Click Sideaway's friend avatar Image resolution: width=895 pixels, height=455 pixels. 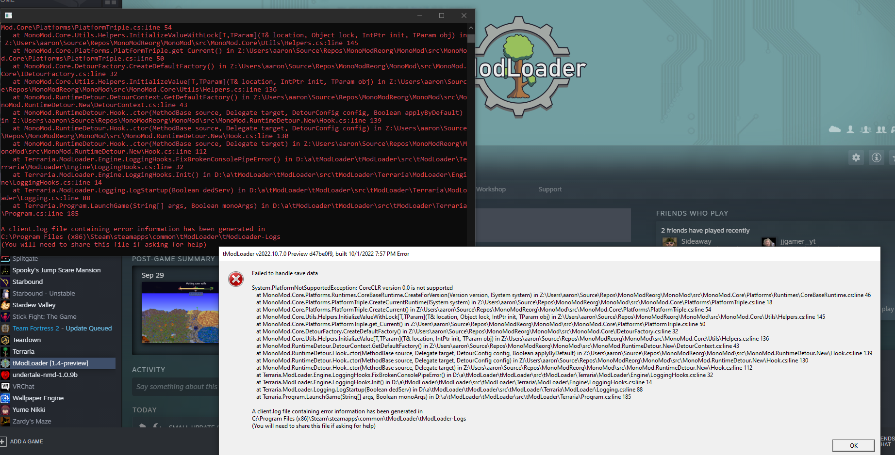pos(670,241)
